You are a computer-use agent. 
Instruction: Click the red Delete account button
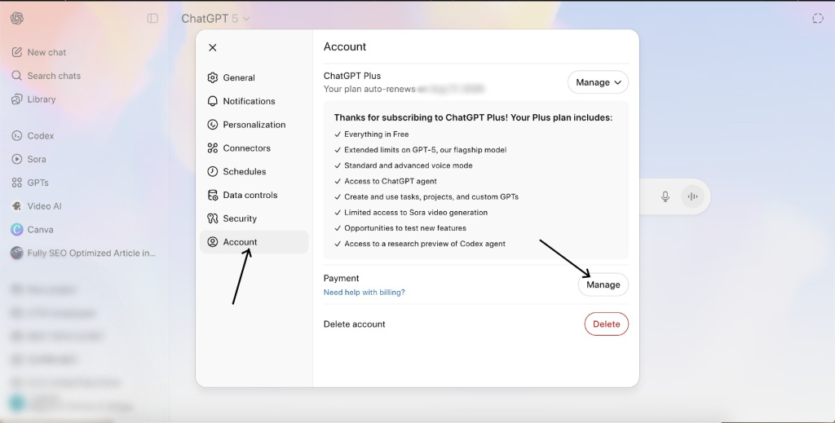607,324
